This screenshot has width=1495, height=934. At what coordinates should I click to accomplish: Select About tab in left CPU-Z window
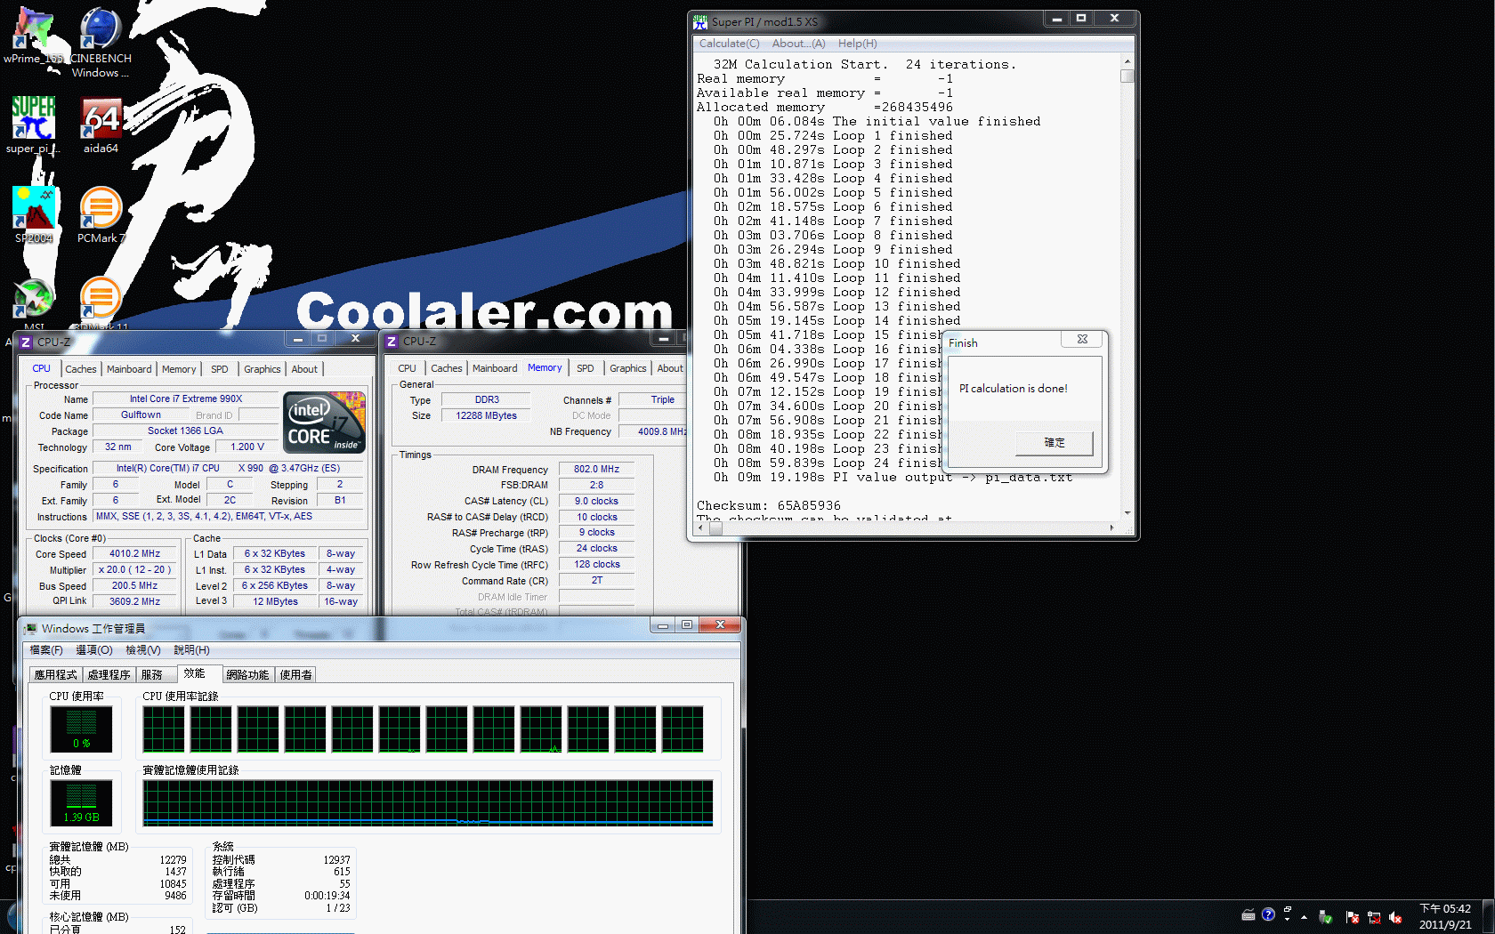[304, 369]
